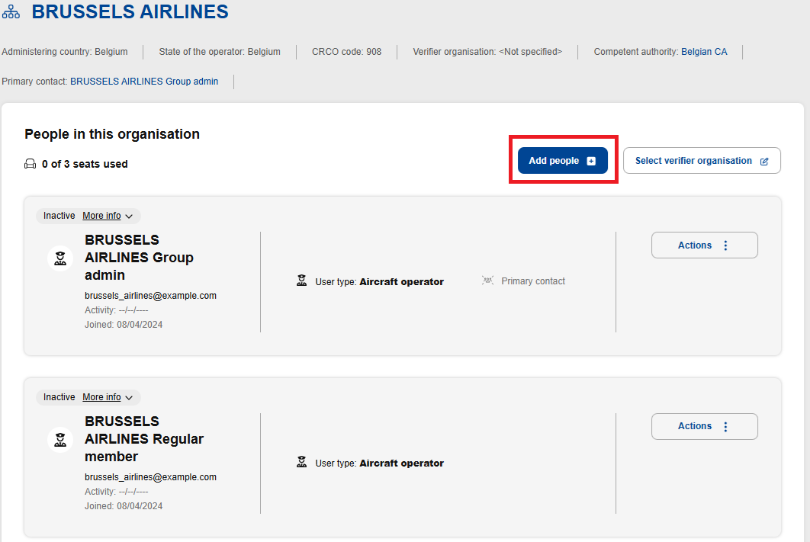Click the Add people button
The width and height of the screenshot is (810, 542).
pyautogui.click(x=562, y=161)
